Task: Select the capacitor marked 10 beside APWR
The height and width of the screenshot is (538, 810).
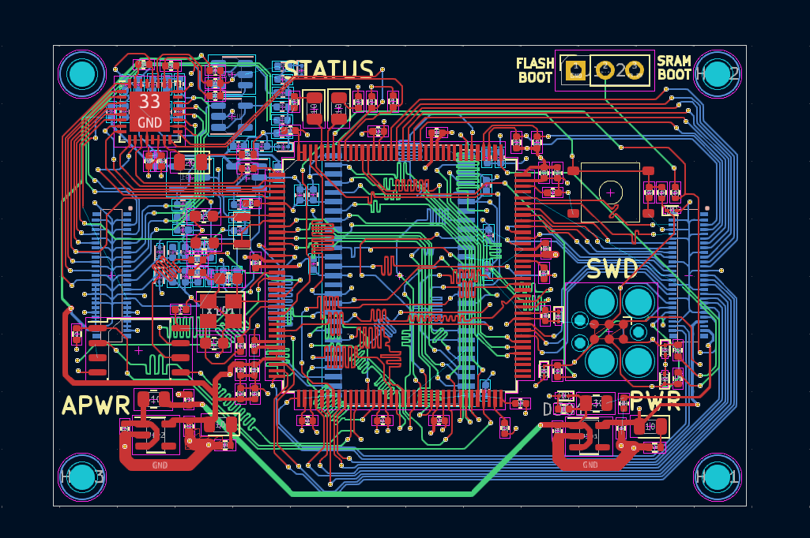Action: (x=154, y=399)
